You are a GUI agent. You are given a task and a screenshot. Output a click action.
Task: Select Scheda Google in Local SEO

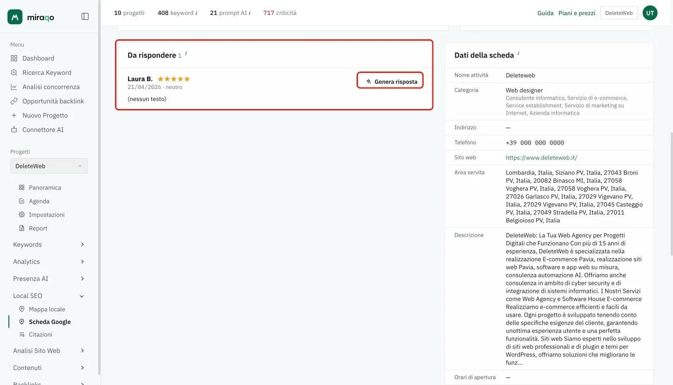point(50,322)
